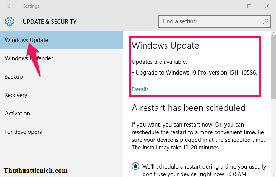Focus the Find a setting search box
The image size is (276, 177).
click(x=210, y=21)
